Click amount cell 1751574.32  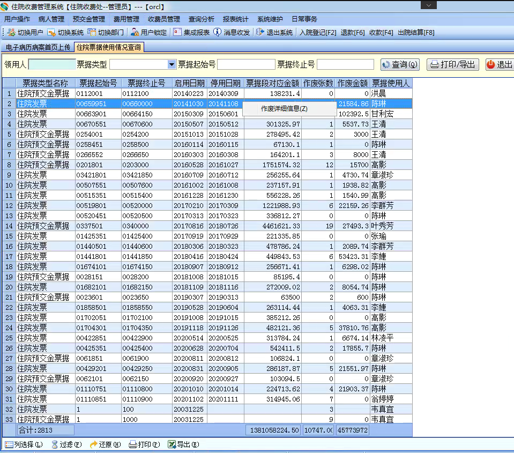(273, 165)
